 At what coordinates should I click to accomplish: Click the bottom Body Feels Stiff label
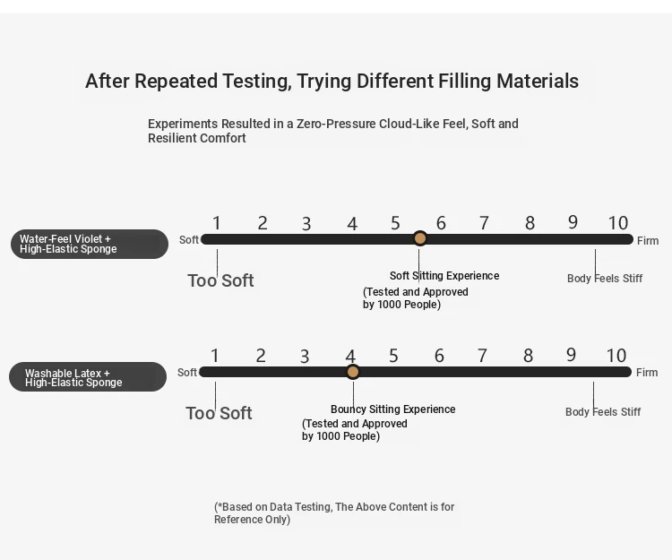[x=603, y=412]
